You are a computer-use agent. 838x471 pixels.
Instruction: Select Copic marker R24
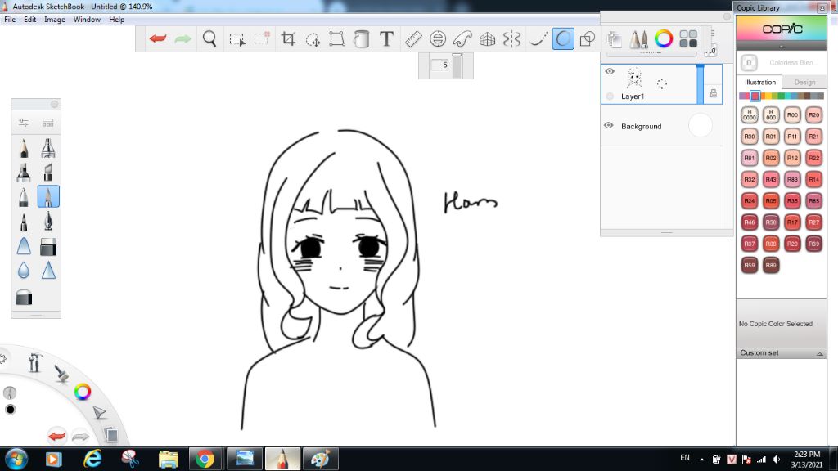click(x=750, y=201)
